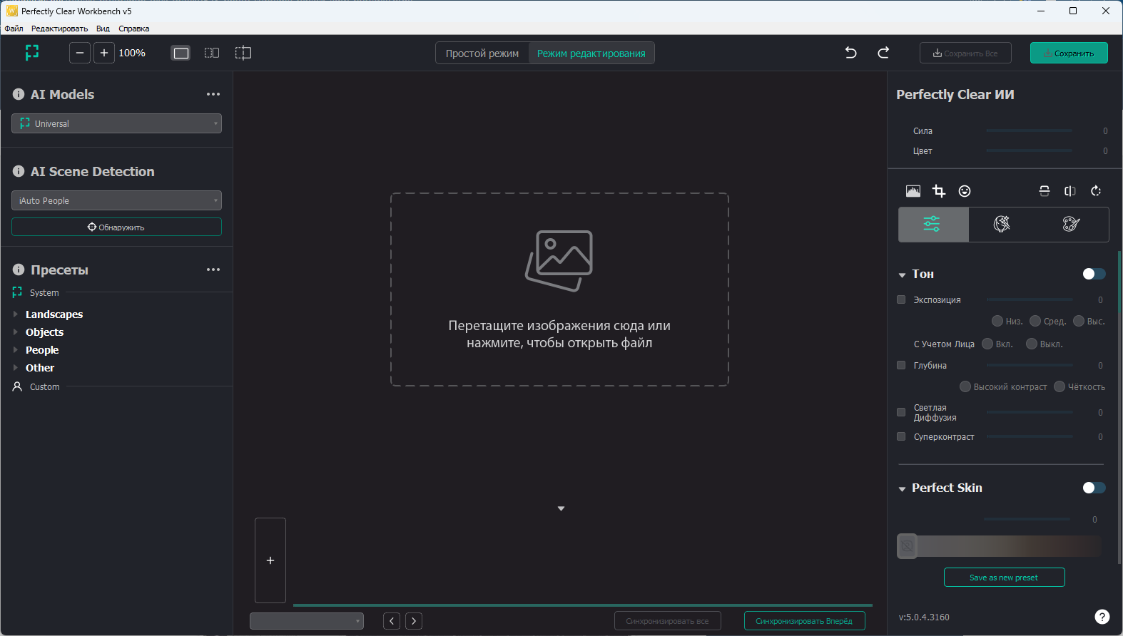Click the smiley face icon
Screen dimensions: 1123x636
coord(965,191)
